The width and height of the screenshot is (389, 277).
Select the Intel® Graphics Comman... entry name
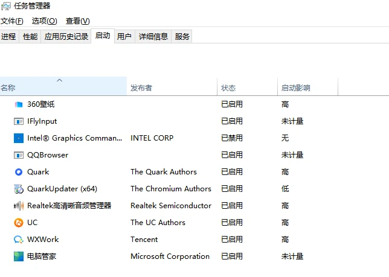coord(75,138)
